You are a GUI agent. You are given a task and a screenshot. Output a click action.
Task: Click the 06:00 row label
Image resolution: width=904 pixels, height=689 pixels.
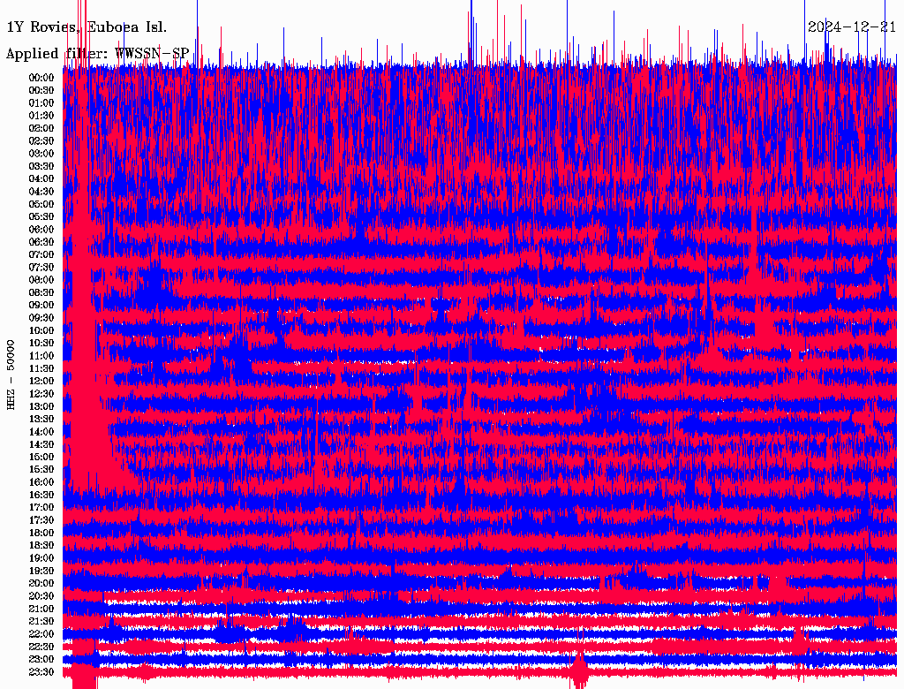tap(41, 229)
